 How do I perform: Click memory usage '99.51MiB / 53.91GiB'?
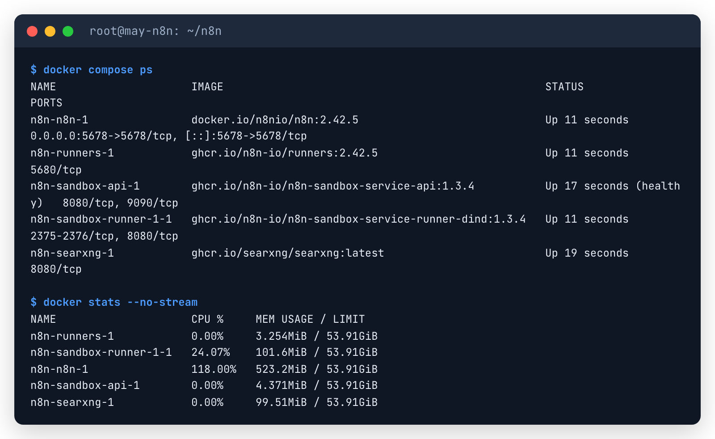click(317, 402)
